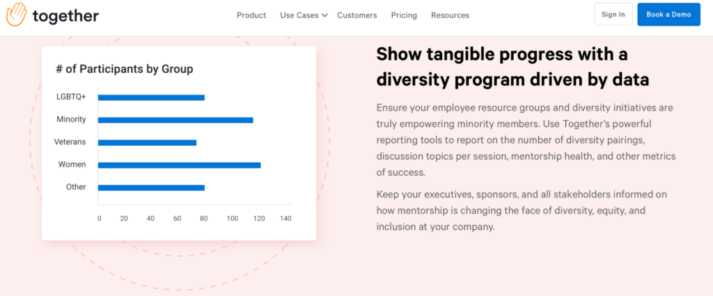Select the Women bar in chart
The width and height of the screenshot is (713, 296).
(179, 165)
